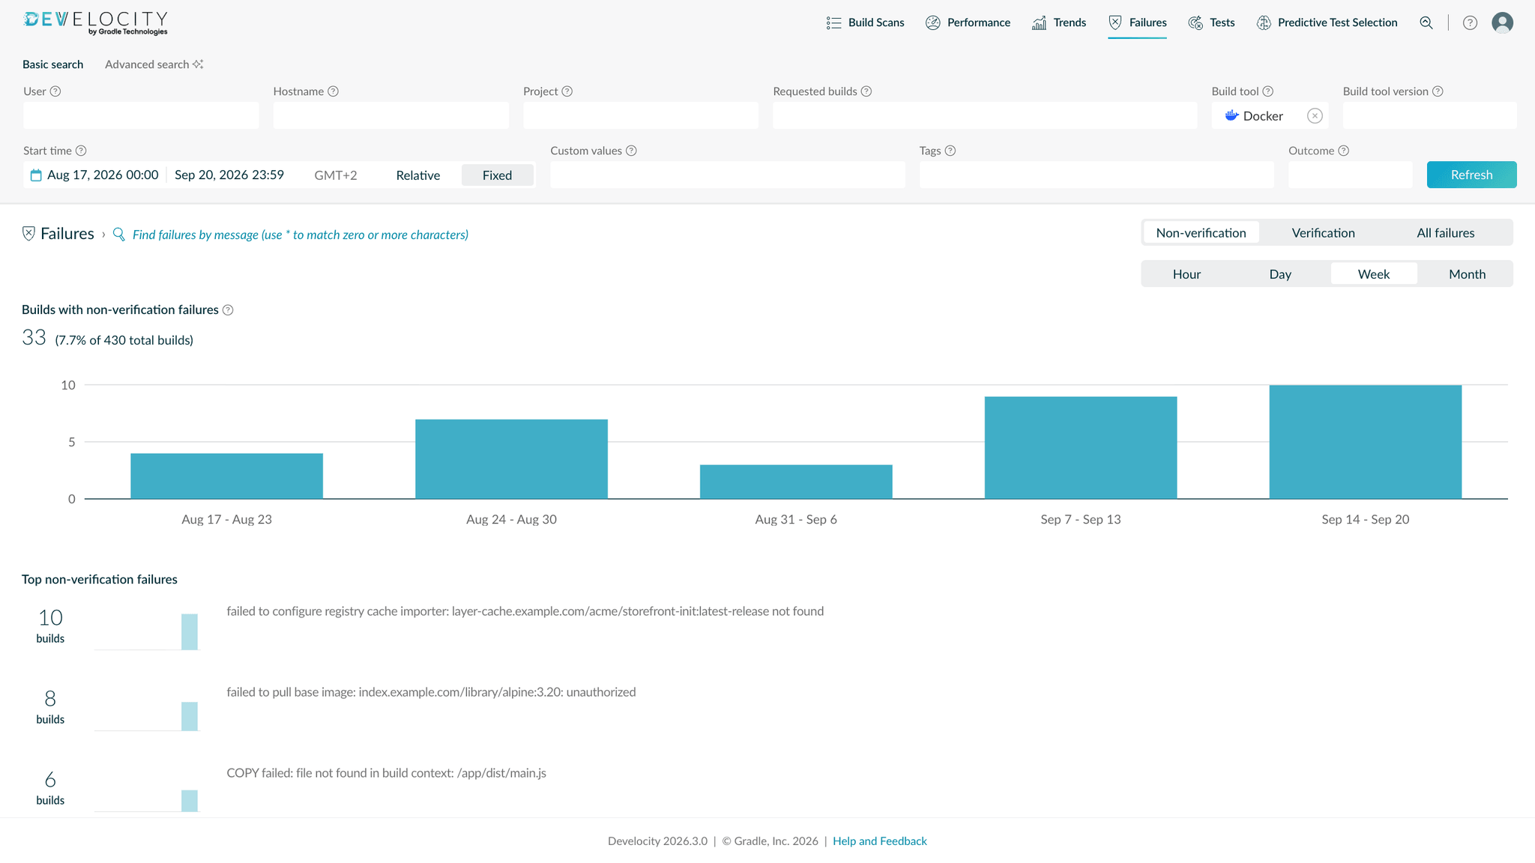Switch time range to Relative
This screenshot has width=1535, height=863.
point(418,175)
